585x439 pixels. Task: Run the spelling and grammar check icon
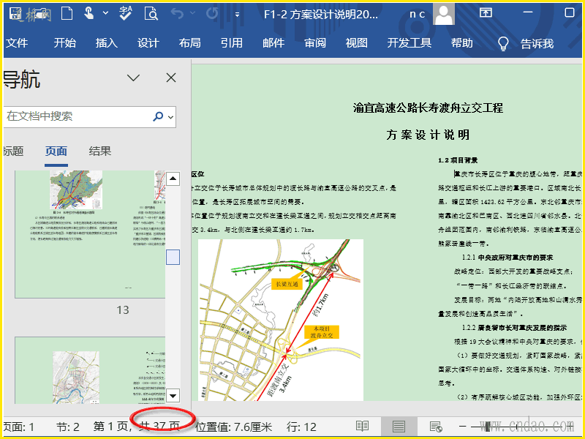125,13
